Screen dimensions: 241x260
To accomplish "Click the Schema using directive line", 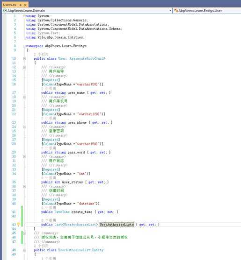I will pos(74,29).
